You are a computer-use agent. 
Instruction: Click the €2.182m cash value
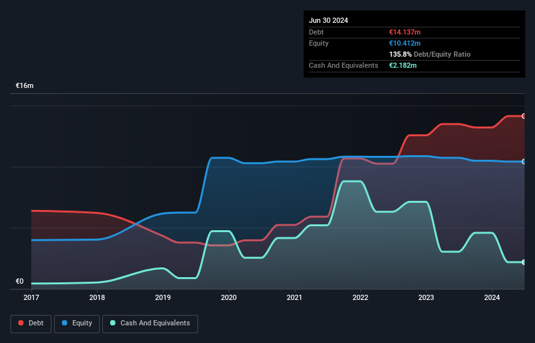tap(403, 65)
